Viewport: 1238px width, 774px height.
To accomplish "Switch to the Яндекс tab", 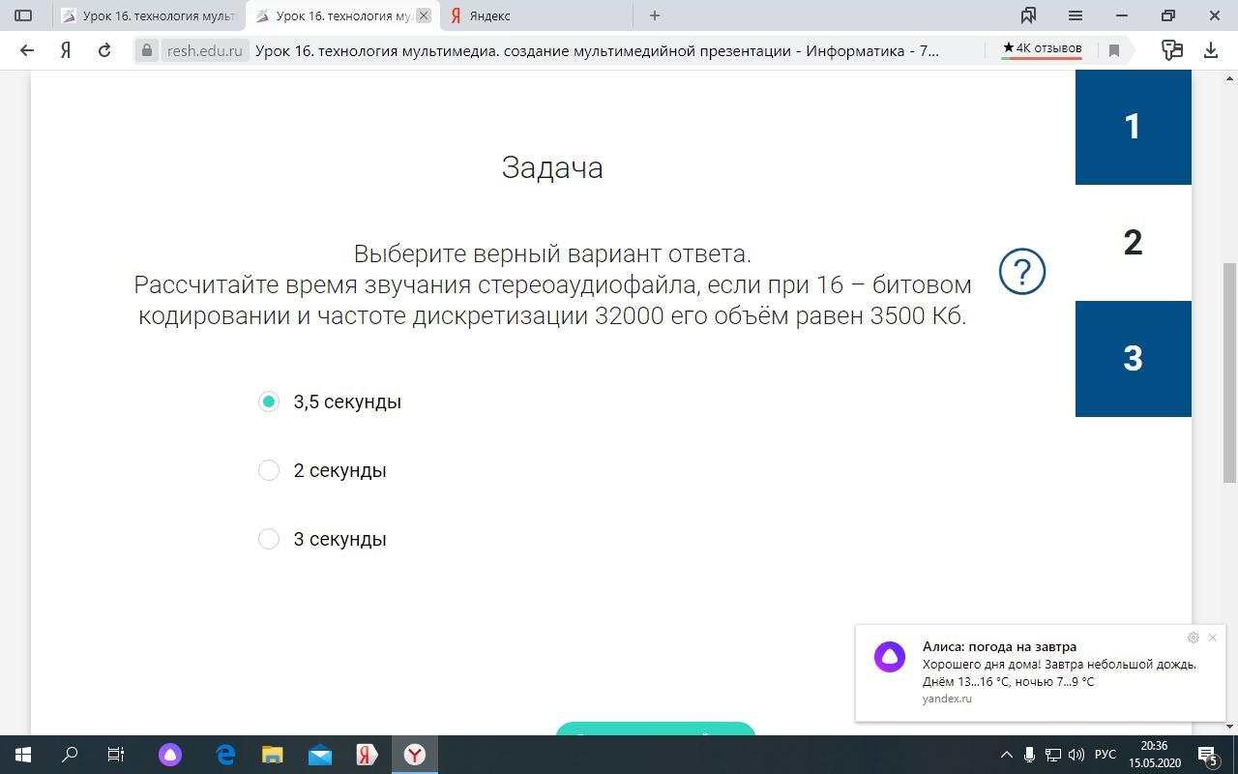I will point(537,15).
